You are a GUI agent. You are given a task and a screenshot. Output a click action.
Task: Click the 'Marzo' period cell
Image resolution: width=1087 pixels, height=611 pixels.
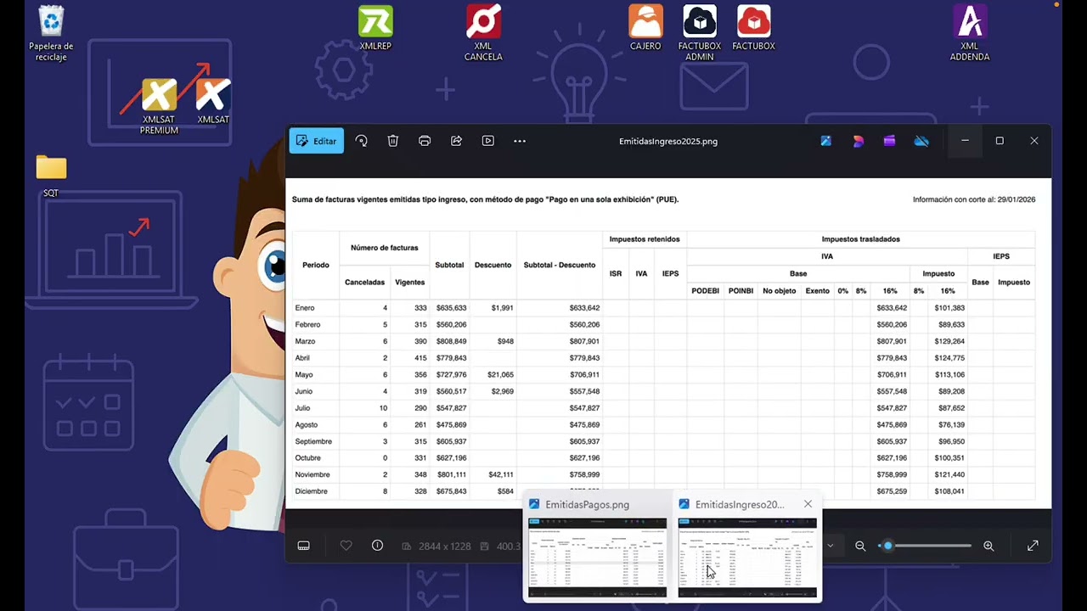pyautogui.click(x=305, y=341)
